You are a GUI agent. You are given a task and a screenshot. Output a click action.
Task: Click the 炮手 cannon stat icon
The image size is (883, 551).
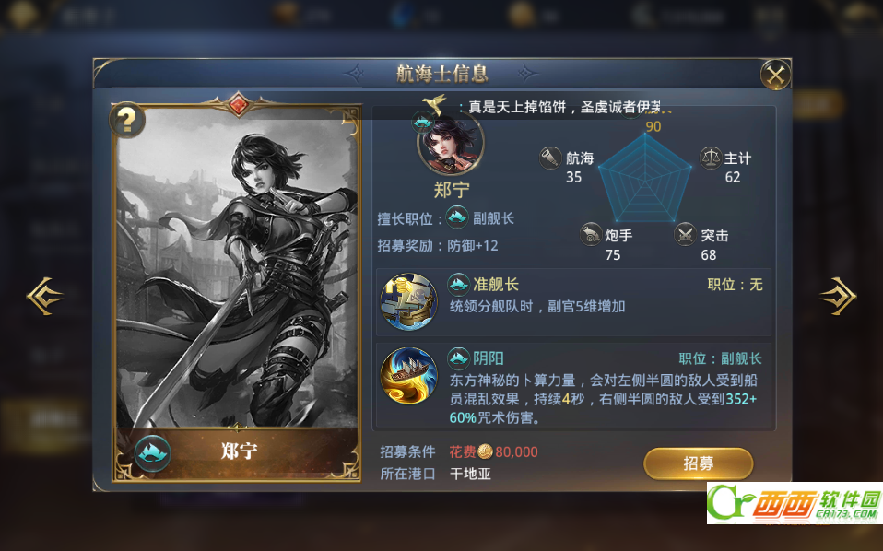click(x=591, y=235)
